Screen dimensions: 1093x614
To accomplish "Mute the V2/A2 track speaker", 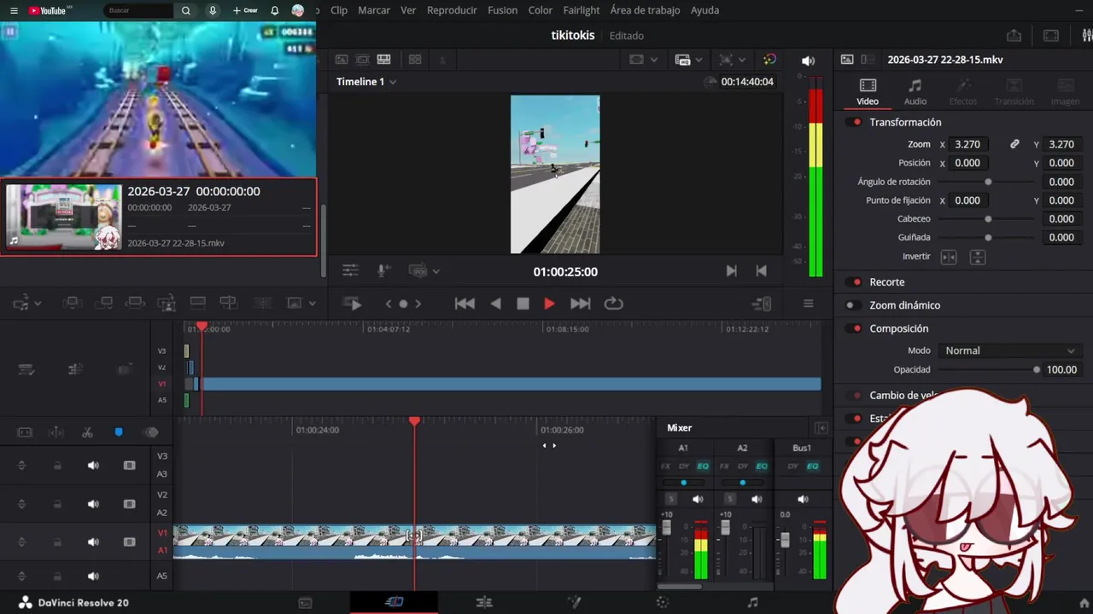I will (x=93, y=504).
